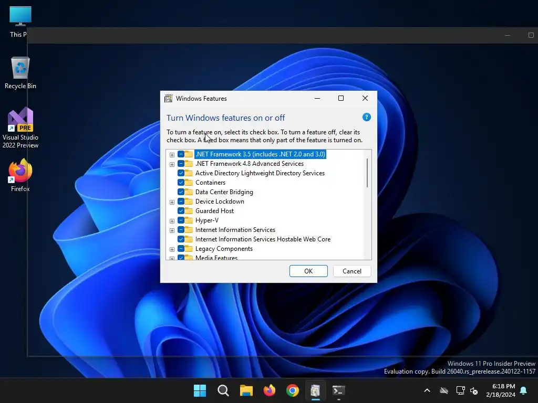Open File Explorer from the taskbar
Image resolution: width=538 pixels, height=403 pixels.
pyautogui.click(x=246, y=390)
